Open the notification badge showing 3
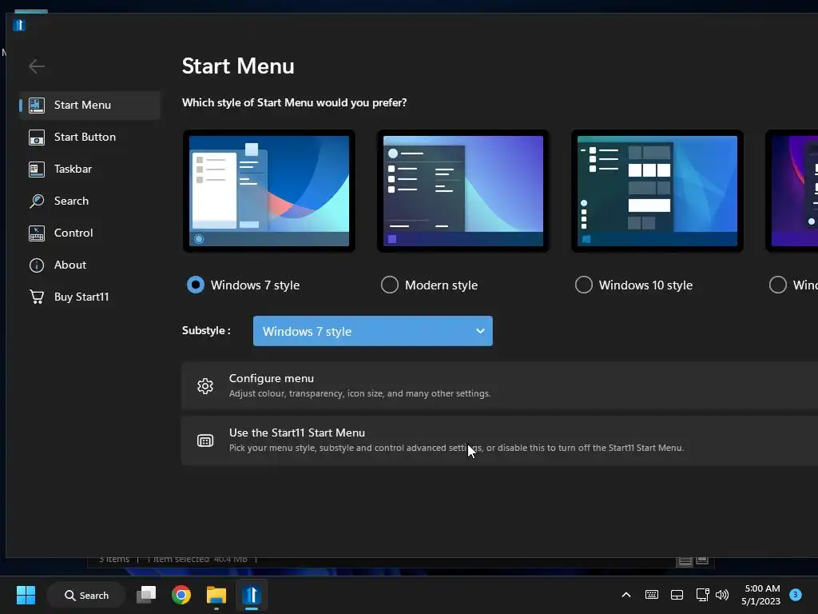The image size is (818, 614). click(x=796, y=594)
